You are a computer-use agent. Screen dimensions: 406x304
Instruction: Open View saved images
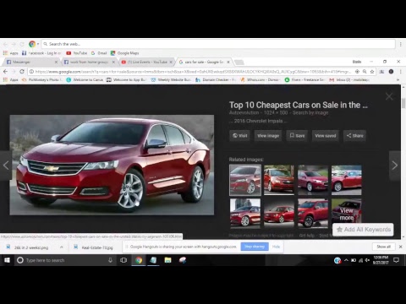(326, 136)
